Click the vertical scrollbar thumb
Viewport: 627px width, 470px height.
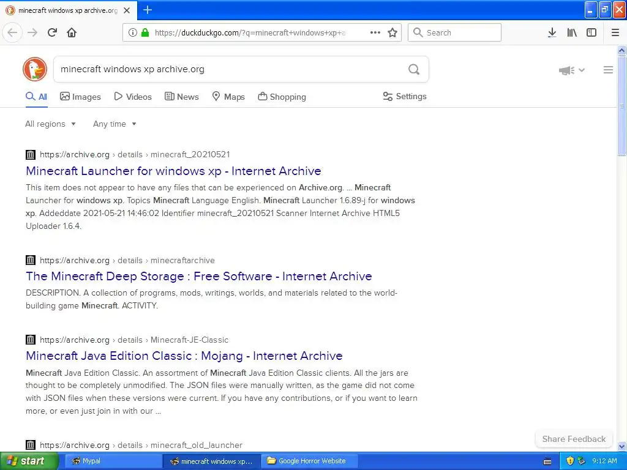pyautogui.click(x=621, y=105)
